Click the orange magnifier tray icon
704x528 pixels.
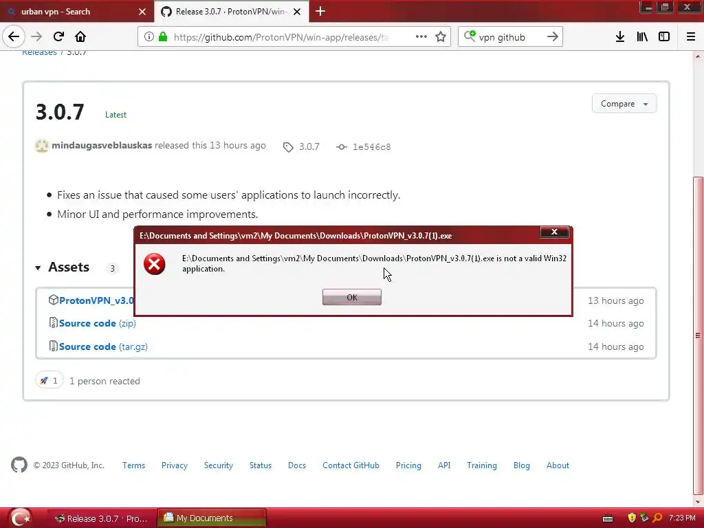tap(657, 518)
